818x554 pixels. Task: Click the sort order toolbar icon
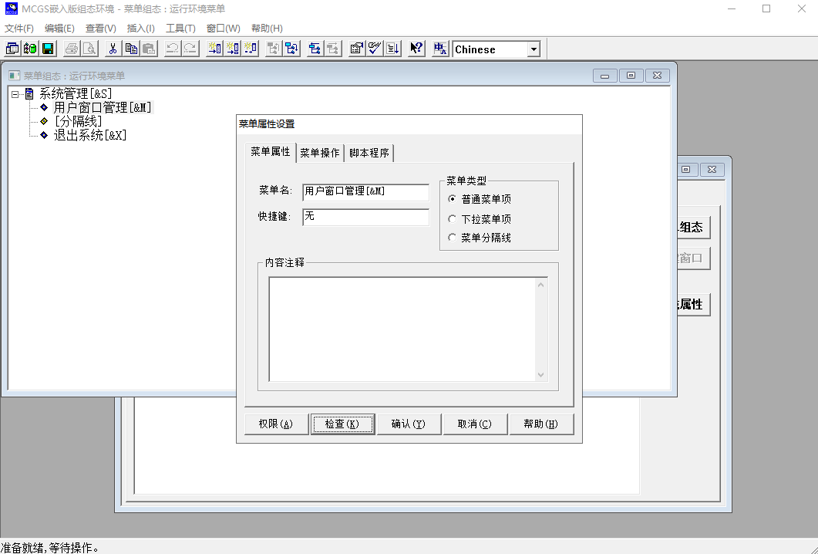pyautogui.click(x=392, y=49)
